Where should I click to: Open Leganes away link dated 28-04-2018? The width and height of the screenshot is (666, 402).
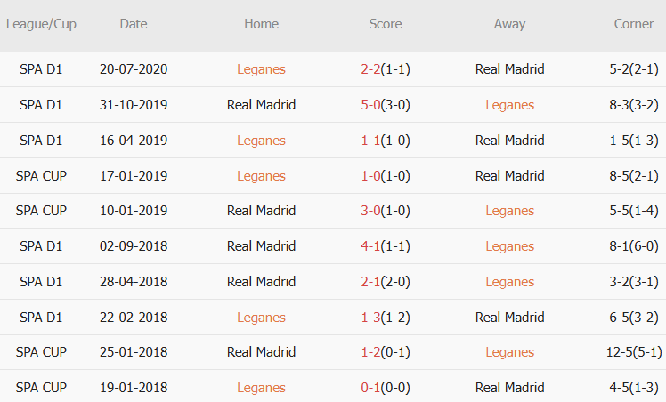(x=510, y=282)
